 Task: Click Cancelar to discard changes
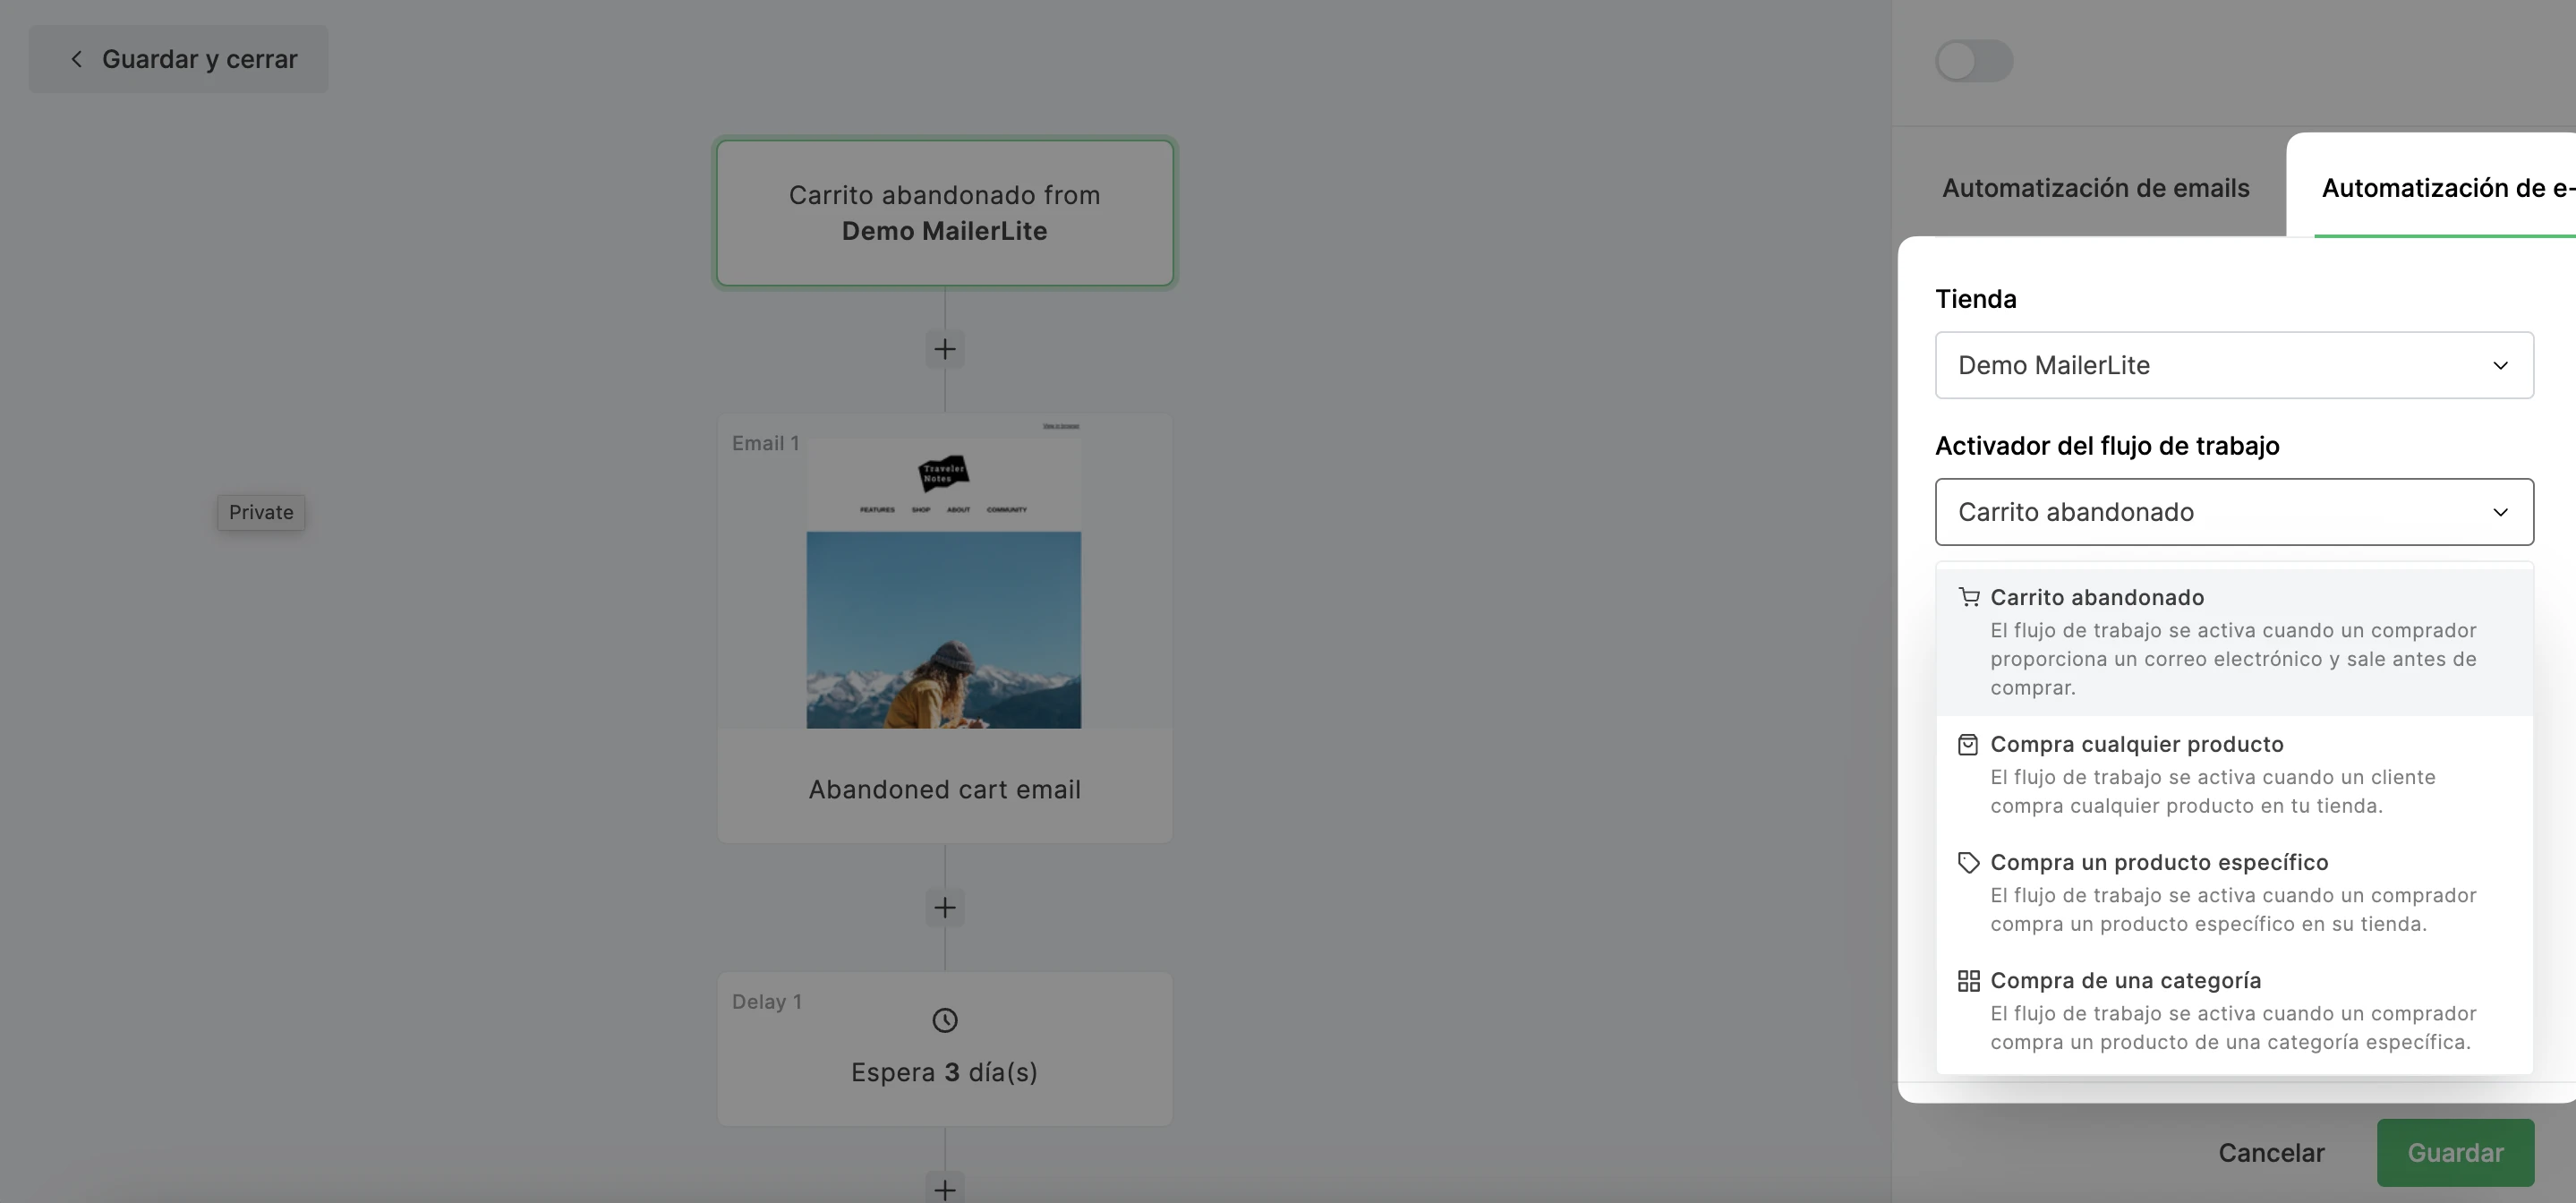pyautogui.click(x=2270, y=1152)
